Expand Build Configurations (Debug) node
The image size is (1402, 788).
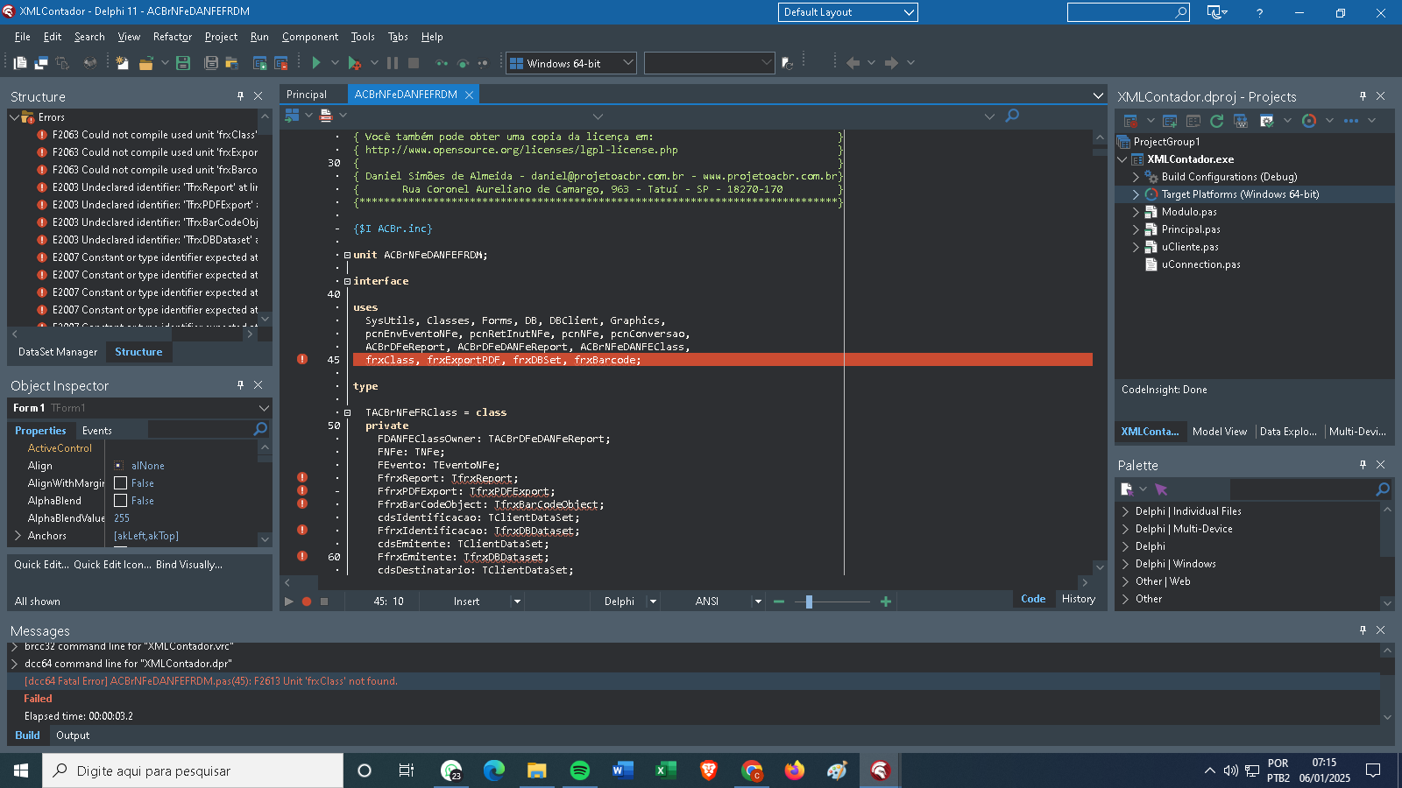pos(1136,177)
